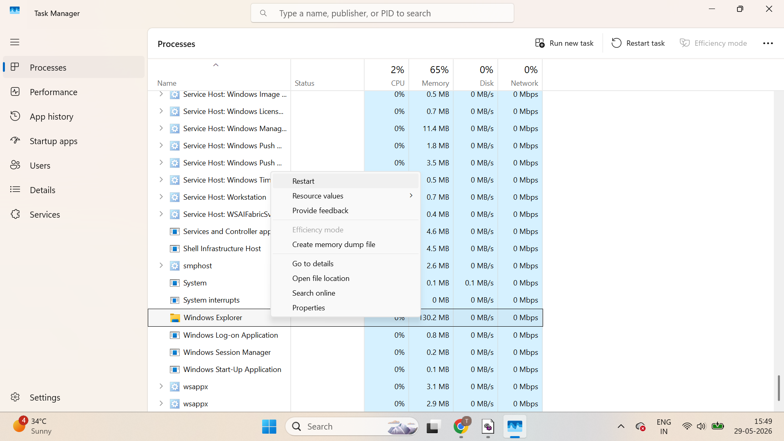Expand the smphost process group
This screenshot has width=784, height=441.
tap(161, 265)
